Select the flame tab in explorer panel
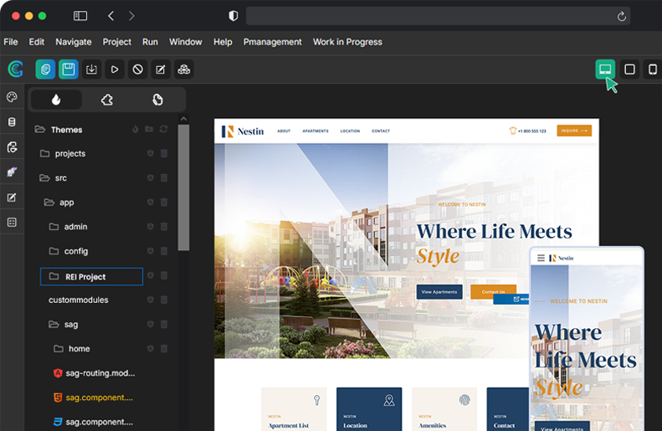Viewport: 662px width, 431px height. pos(56,100)
